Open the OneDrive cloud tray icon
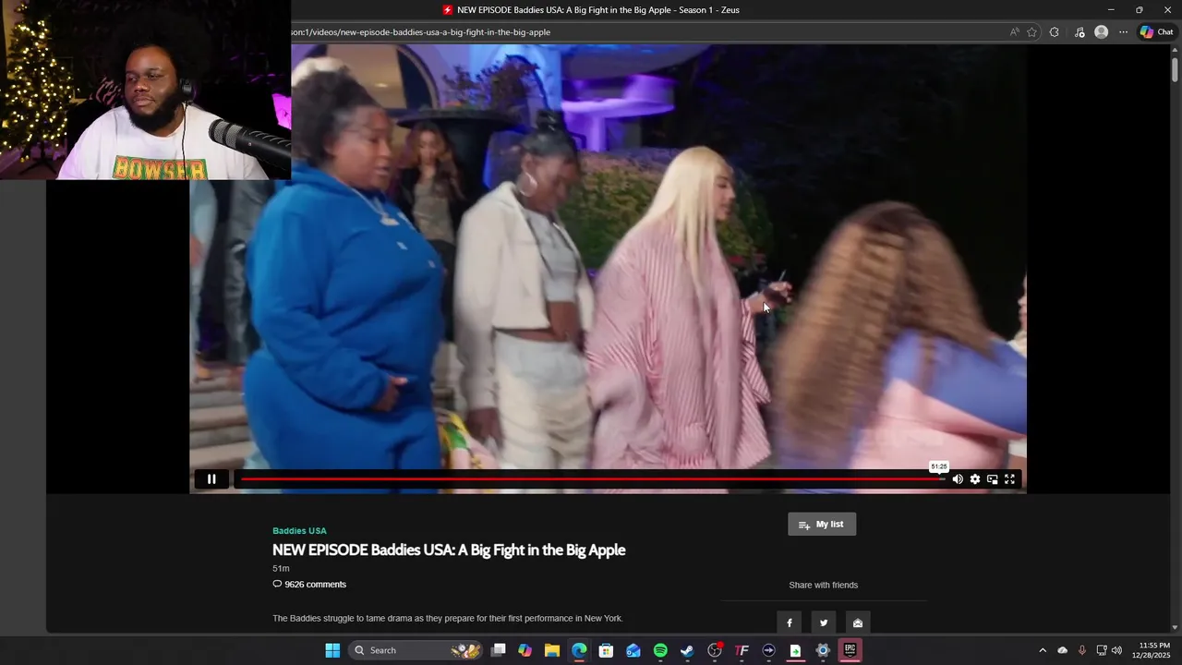Screen dimensions: 1182x665 point(1062,650)
